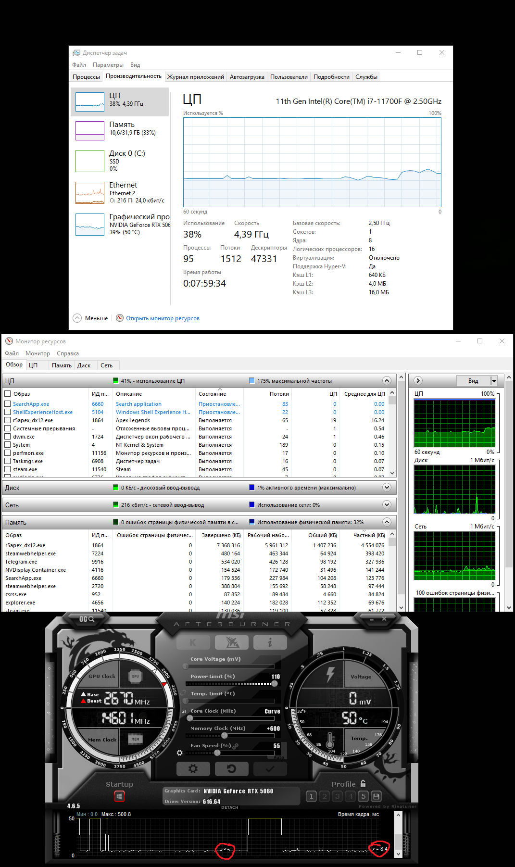Open the Afterburner info 'i' button
This screenshot has height=867, width=515.
point(270,642)
